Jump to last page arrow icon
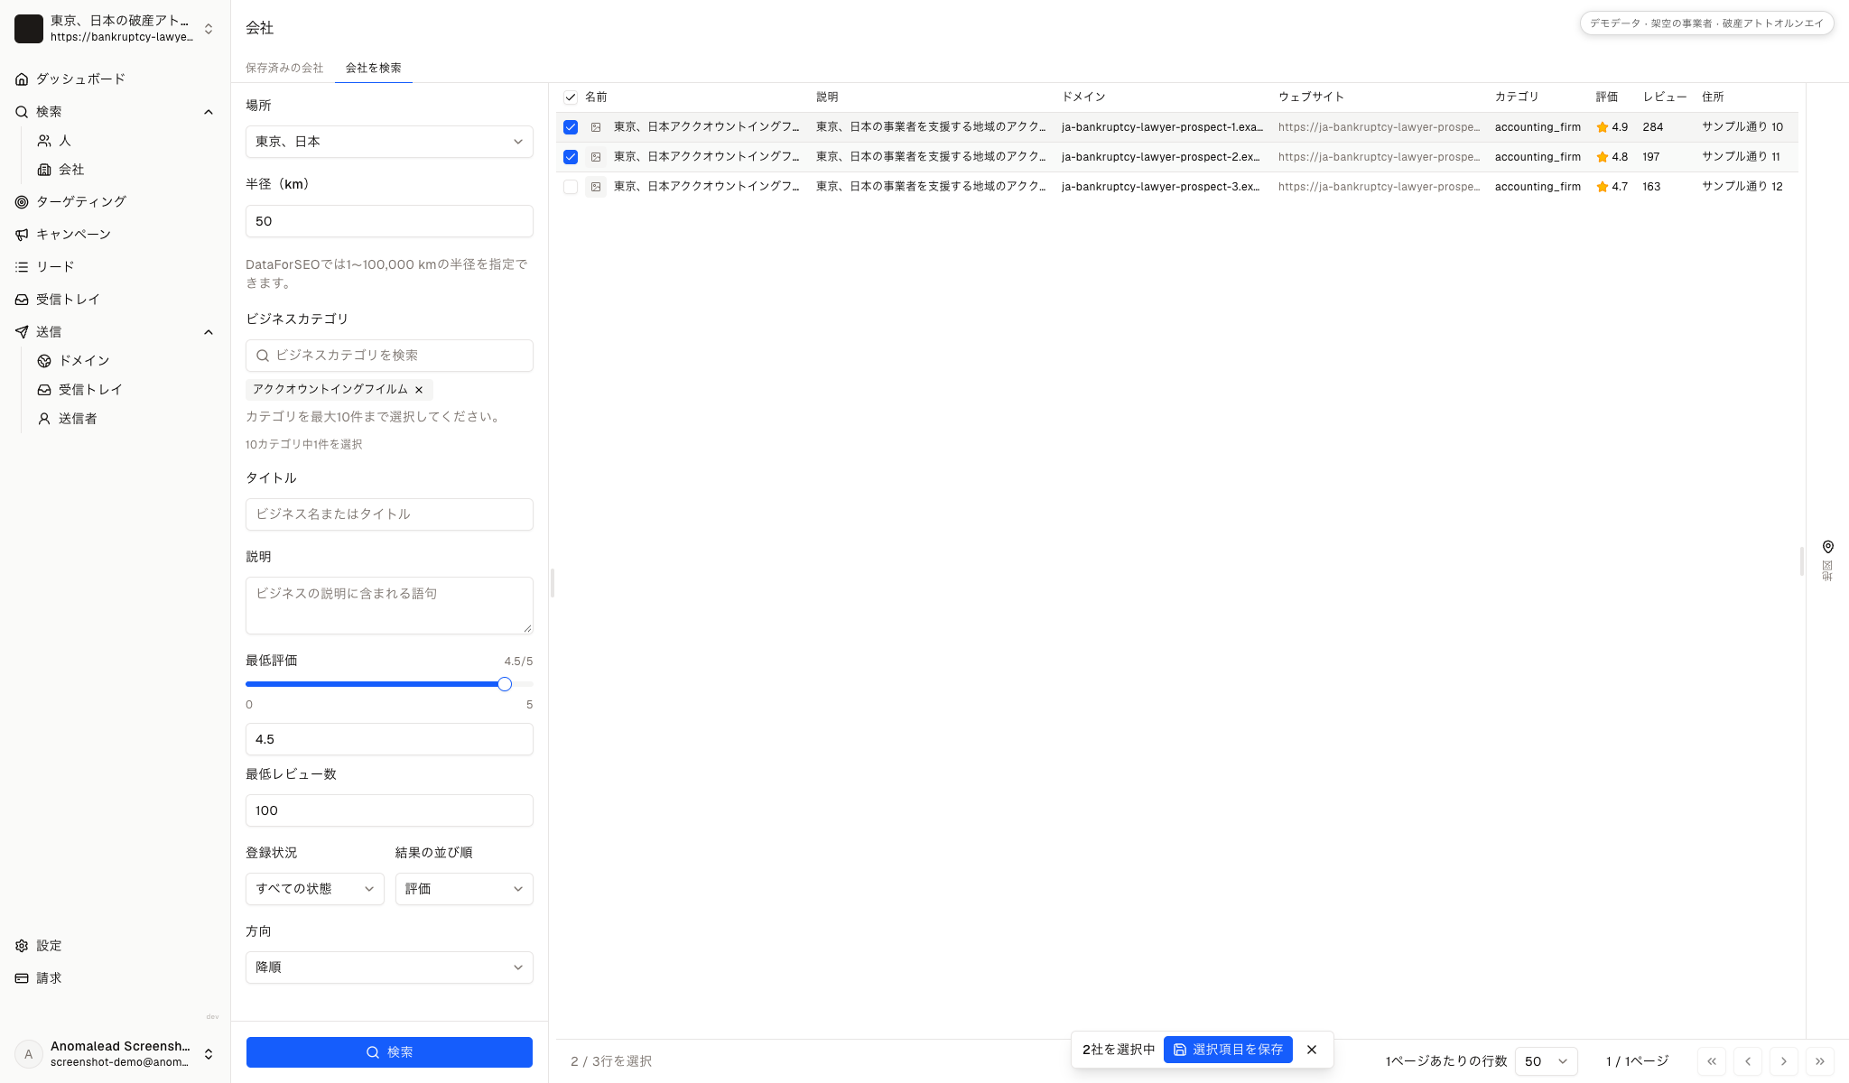Image resolution: width=1849 pixels, height=1083 pixels. click(x=1820, y=1061)
